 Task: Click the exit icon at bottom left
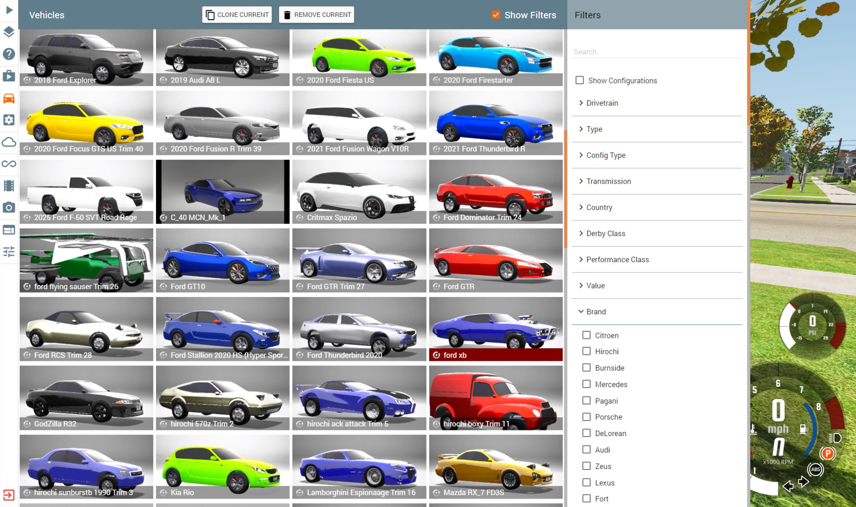[9, 495]
